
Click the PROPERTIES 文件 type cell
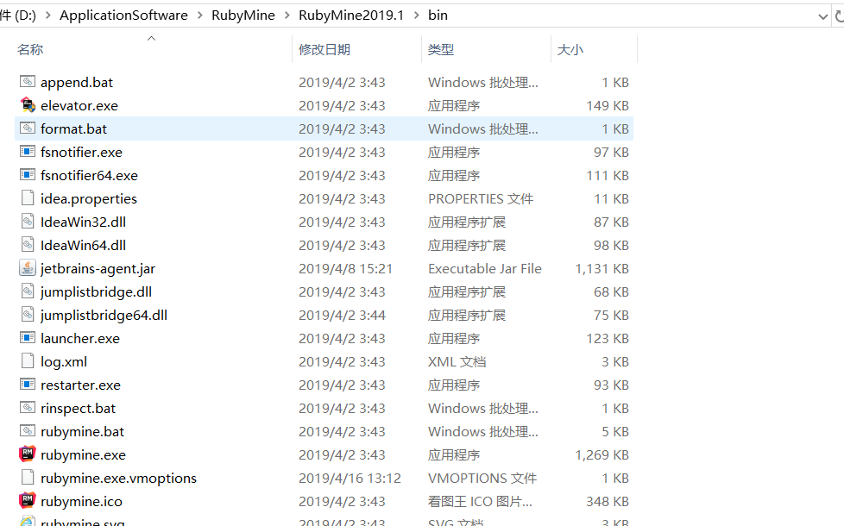tap(481, 198)
